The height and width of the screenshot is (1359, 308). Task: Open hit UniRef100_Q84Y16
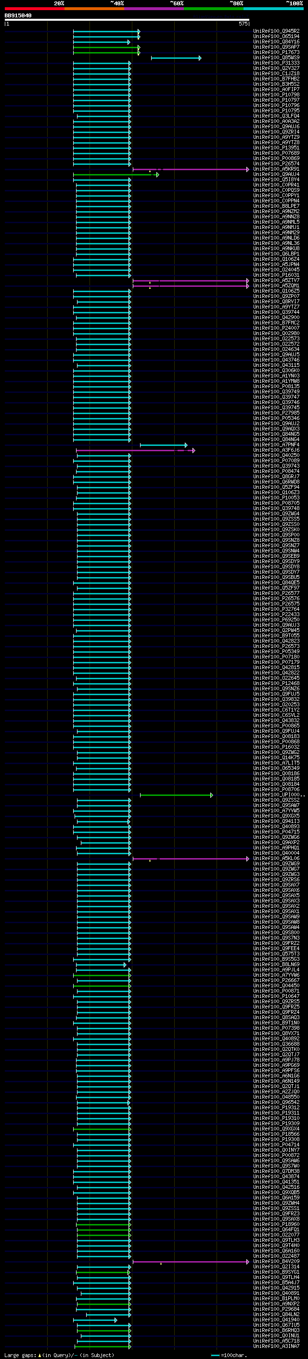point(269,41)
